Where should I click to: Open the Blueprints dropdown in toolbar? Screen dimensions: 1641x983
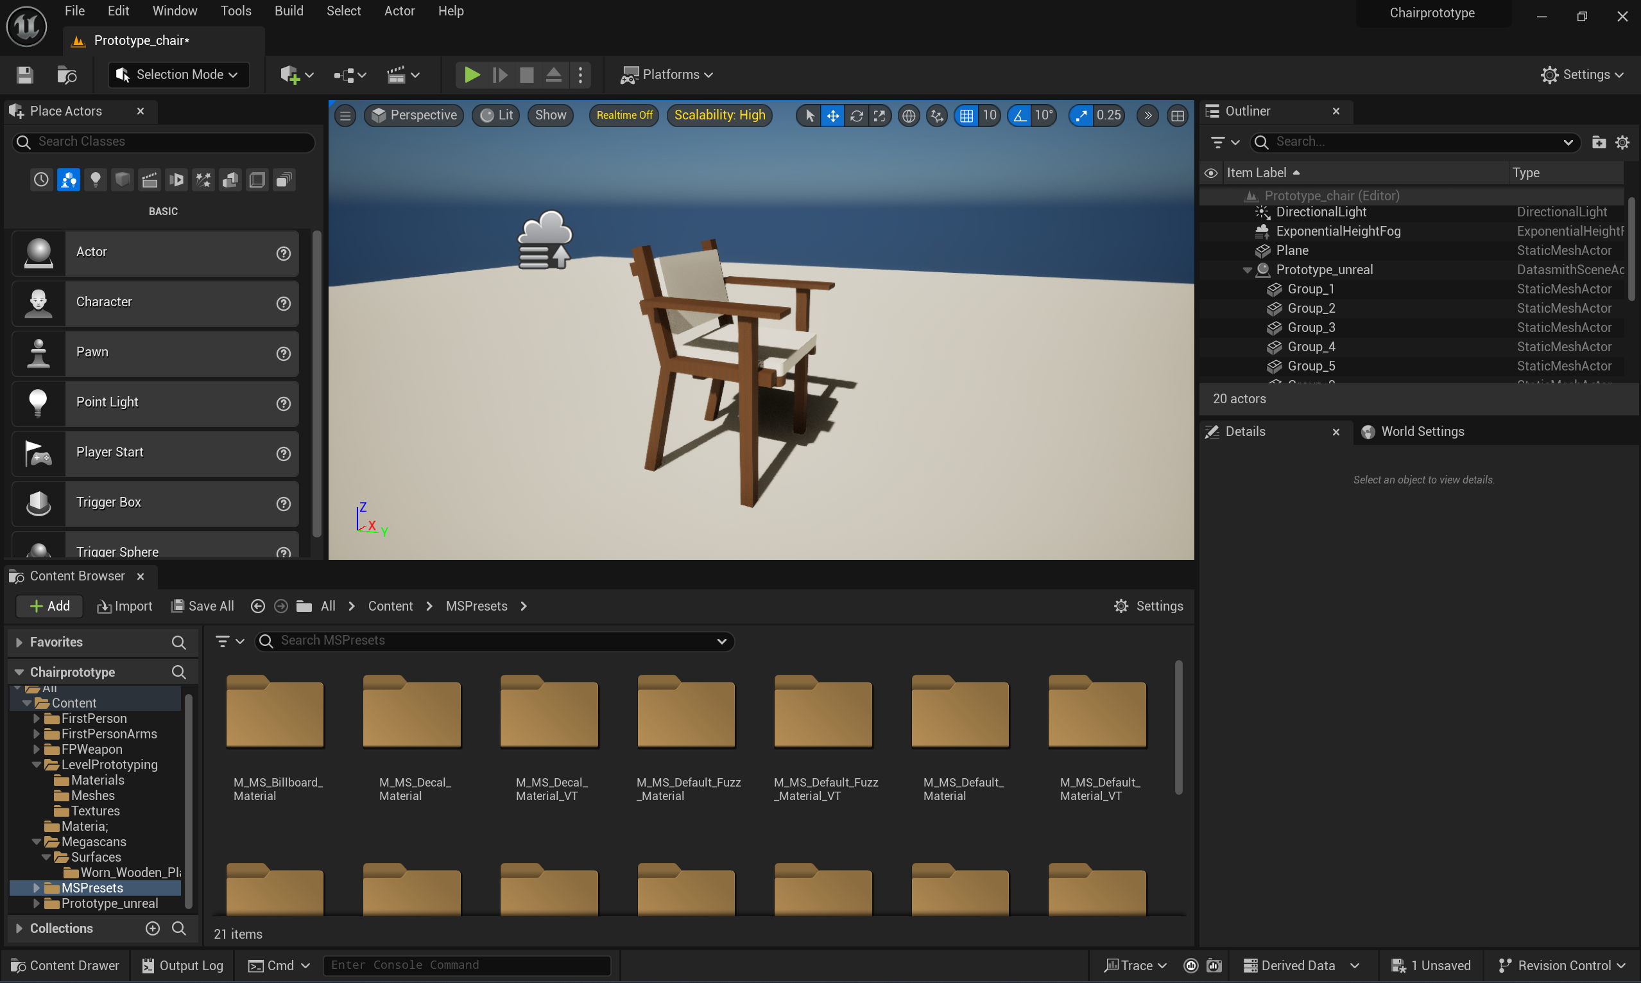tap(350, 75)
